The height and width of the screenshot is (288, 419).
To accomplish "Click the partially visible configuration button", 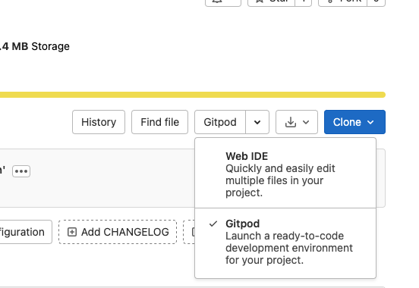I will tap(26, 232).
